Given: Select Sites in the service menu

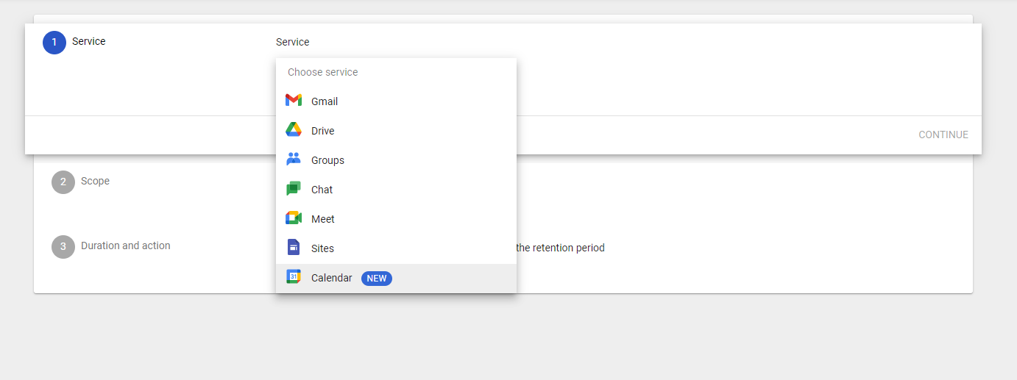Looking at the screenshot, I should [322, 248].
